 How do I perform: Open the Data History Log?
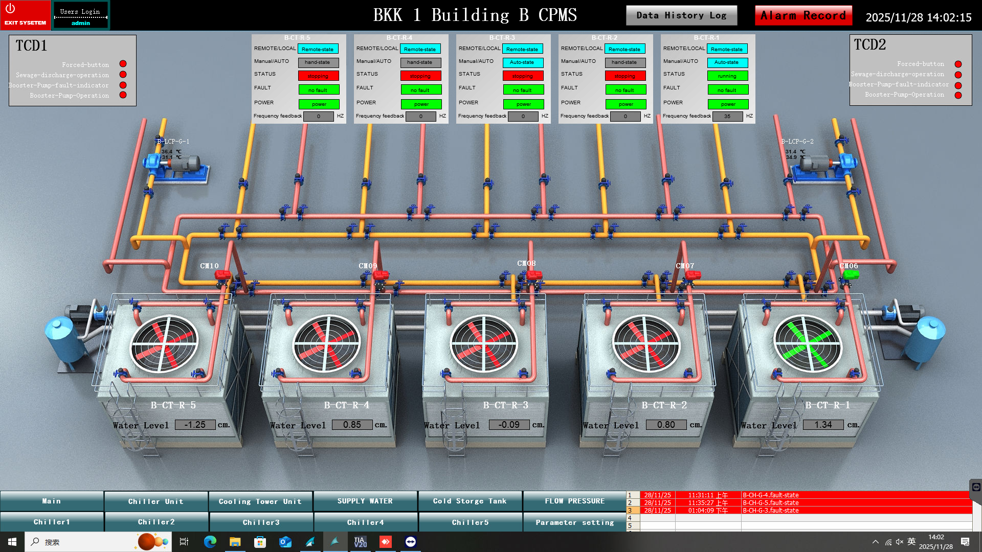coord(681,15)
